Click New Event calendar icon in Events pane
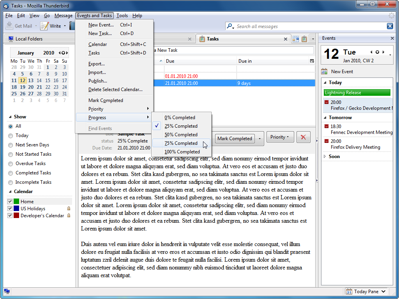This screenshot has height=299, width=399. 324,72
